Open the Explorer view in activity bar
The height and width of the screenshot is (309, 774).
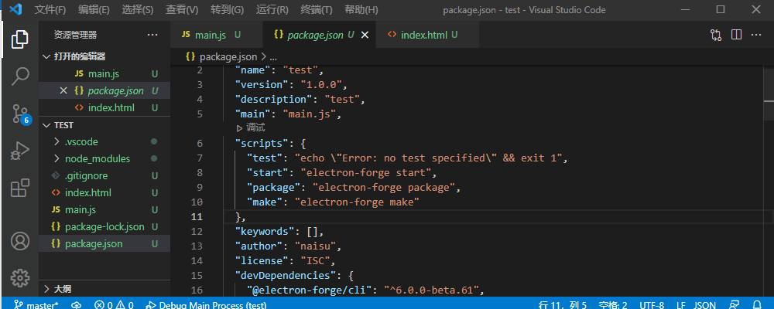click(20, 39)
